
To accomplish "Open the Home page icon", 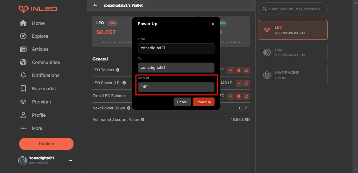I will click(x=23, y=23).
